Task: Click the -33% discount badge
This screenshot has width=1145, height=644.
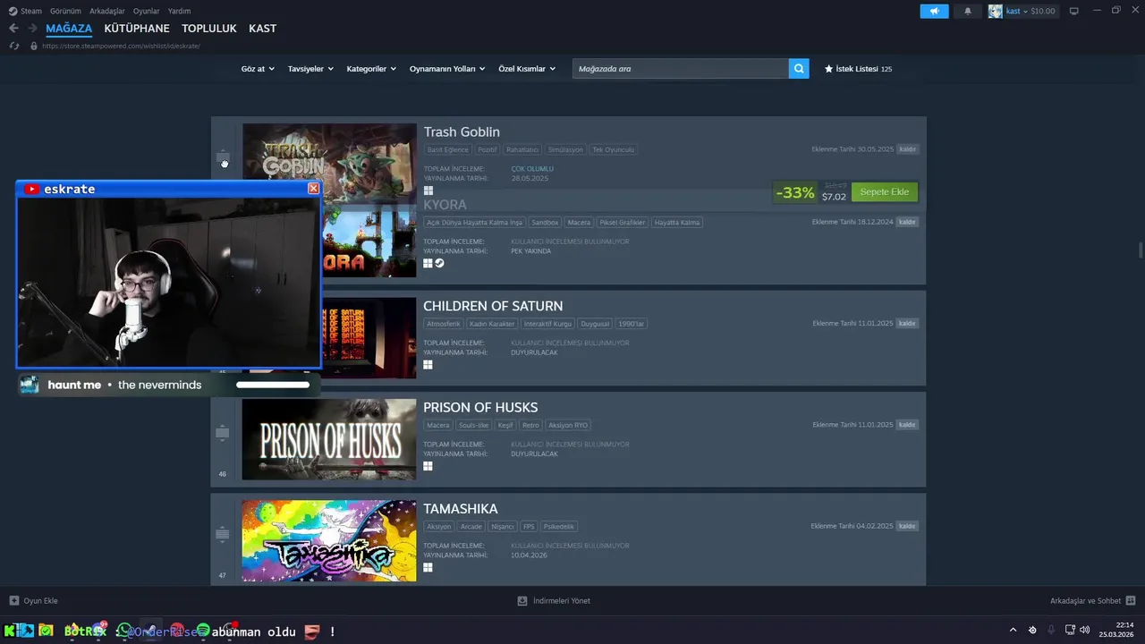Action: point(795,192)
